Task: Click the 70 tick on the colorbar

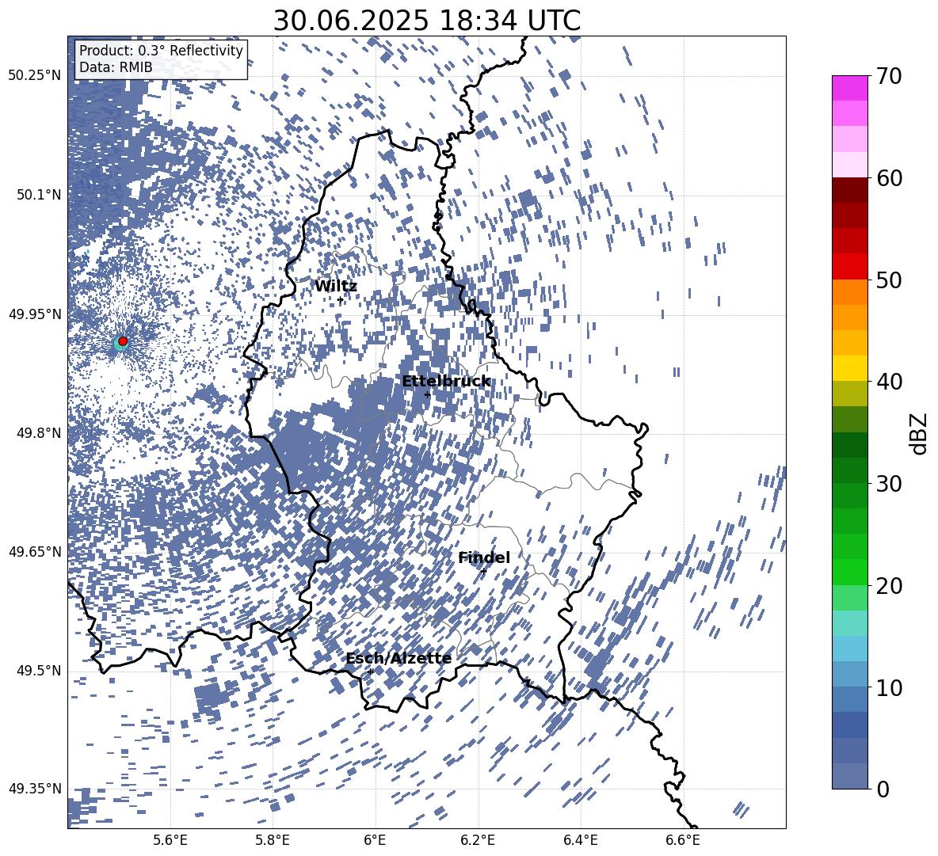Action: 889,77
